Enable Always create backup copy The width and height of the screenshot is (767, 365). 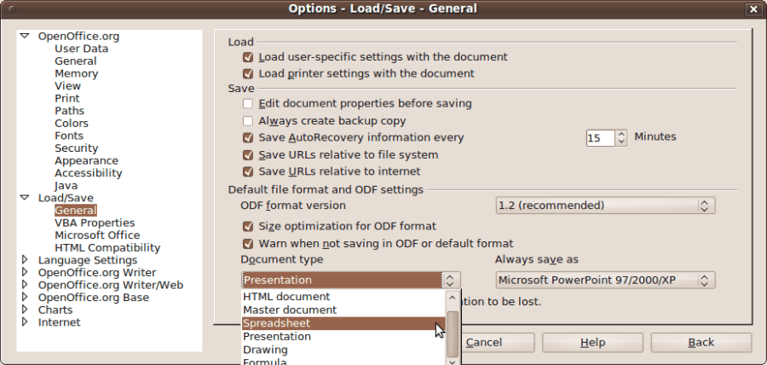(x=248, y=121)
